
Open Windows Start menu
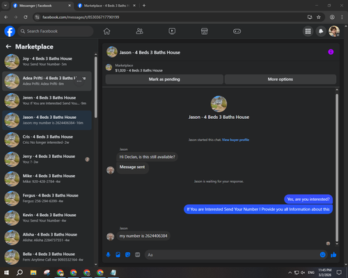click(6, 272)
